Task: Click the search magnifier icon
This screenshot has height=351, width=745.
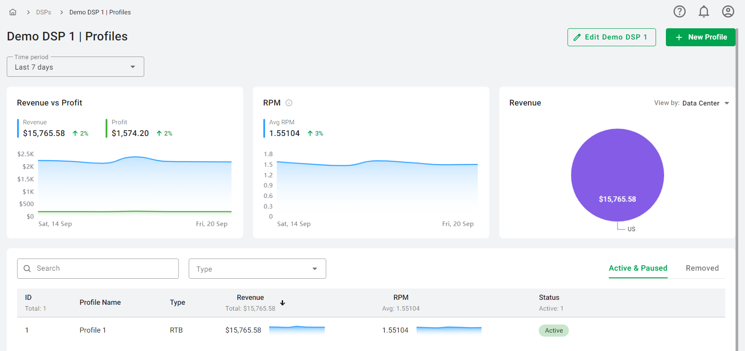Action: coord(27,268)
